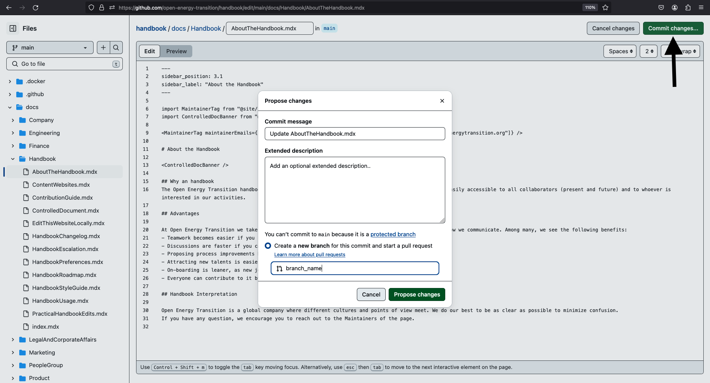This screenshot has width=710, height=383.
Task: Bookmark this page with the star icon
Action: [x=605, y=7]
